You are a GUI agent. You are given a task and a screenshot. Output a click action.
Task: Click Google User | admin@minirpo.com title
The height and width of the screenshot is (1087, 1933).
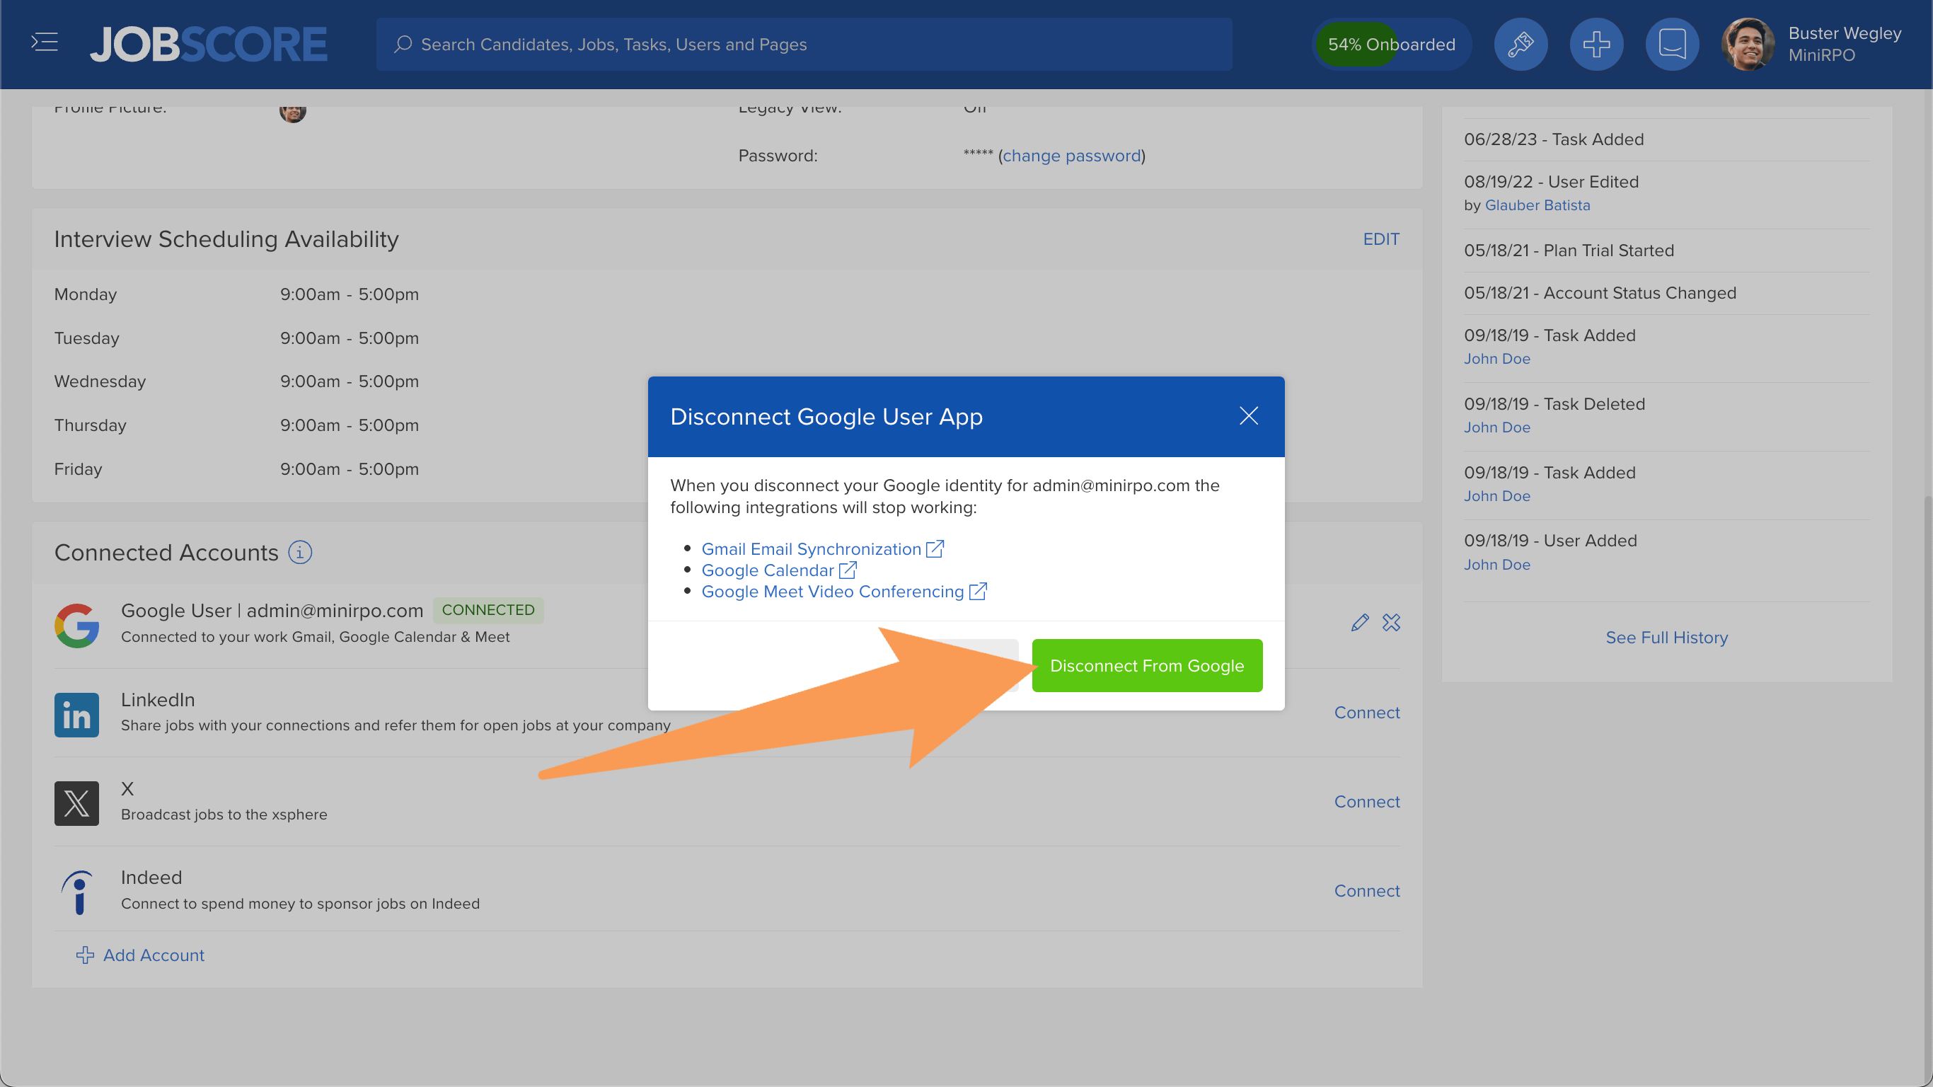[272, 610]
